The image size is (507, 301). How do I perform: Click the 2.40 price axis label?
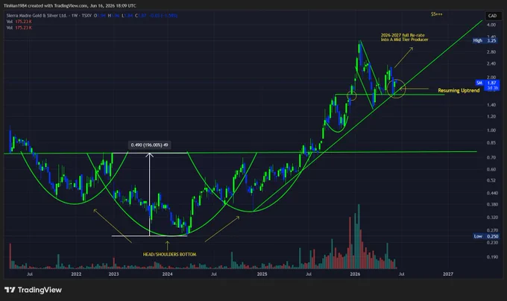(x=491, y=63)
